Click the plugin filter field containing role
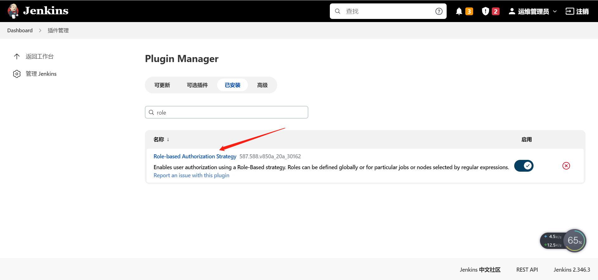The height and width of the screenshot is (280, 598). (226, 112)
